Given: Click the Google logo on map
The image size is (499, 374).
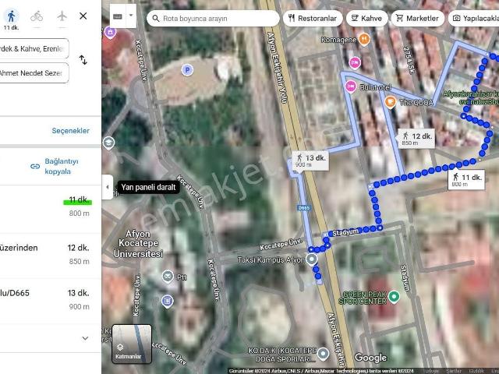Looking at the screenshot, I should (371, 358).
